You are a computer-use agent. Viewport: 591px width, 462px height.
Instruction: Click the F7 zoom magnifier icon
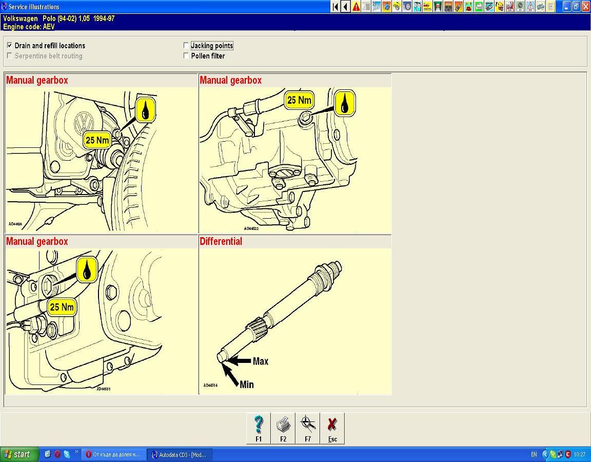pyautogui.click(x=308, y=428)
